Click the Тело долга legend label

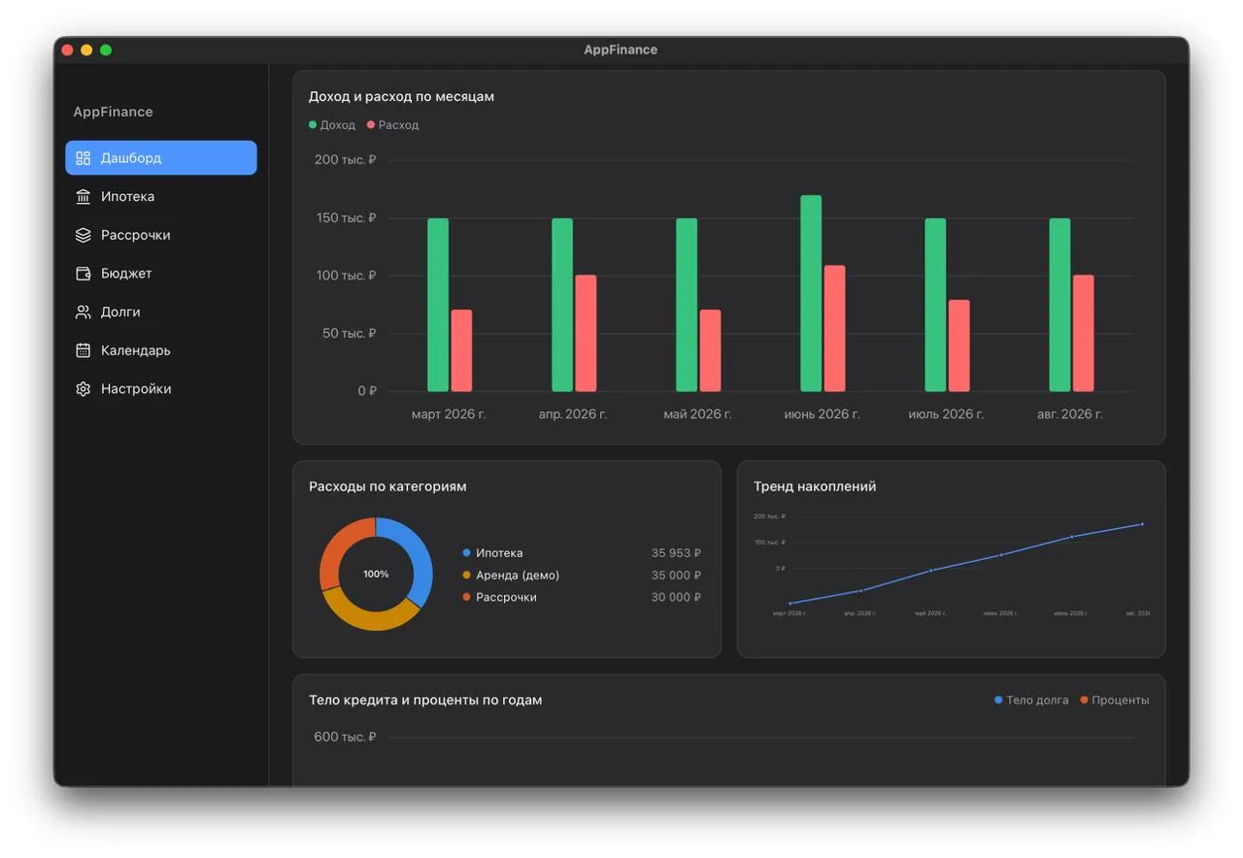point(1037,700)
